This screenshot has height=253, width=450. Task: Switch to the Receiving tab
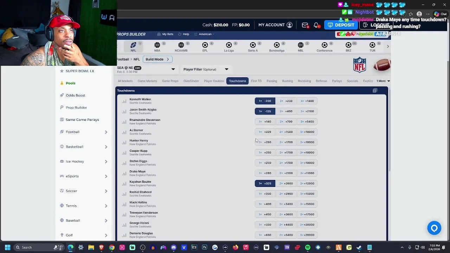pyautogui.click(x=304, y=81)
